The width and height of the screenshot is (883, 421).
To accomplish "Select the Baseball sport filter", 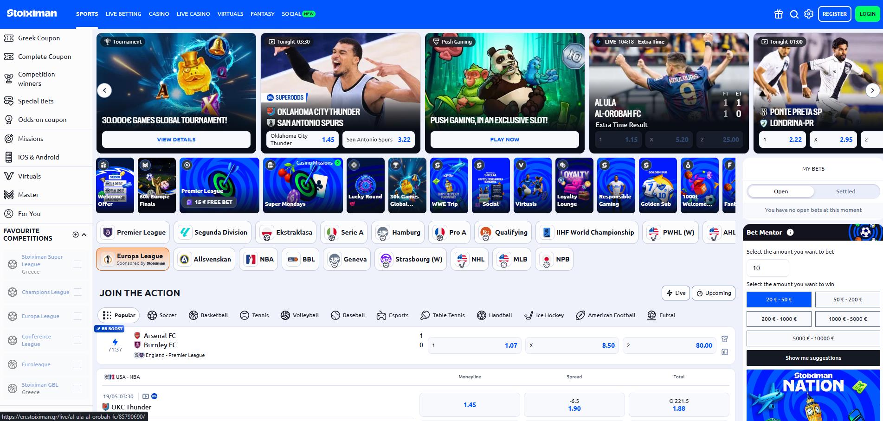I will click(348, 315).
